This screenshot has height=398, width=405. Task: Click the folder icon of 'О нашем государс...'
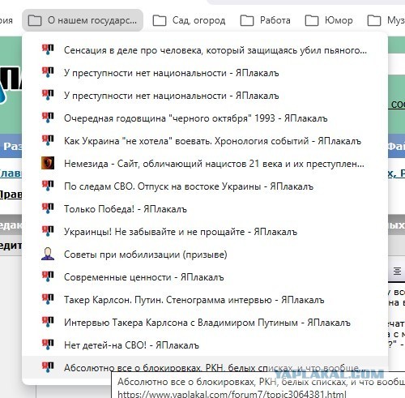(35, 20)
